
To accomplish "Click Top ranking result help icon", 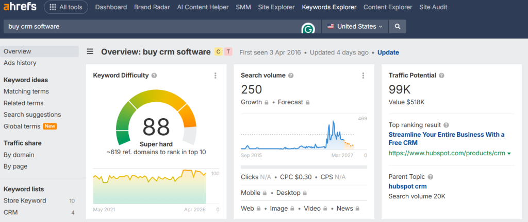I will (446, 125).
